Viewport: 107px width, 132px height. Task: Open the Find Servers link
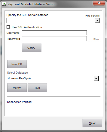93,16
